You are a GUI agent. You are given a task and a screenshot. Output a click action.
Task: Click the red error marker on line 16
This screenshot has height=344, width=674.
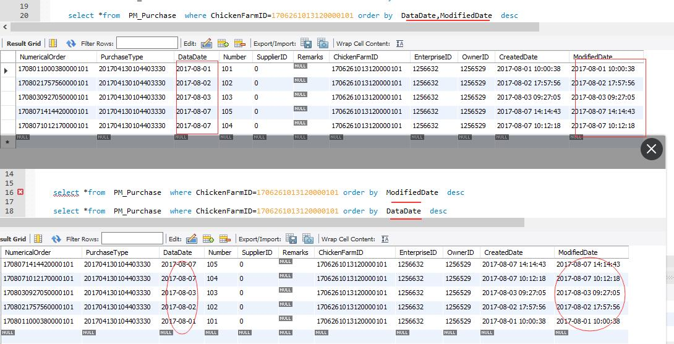20,192
